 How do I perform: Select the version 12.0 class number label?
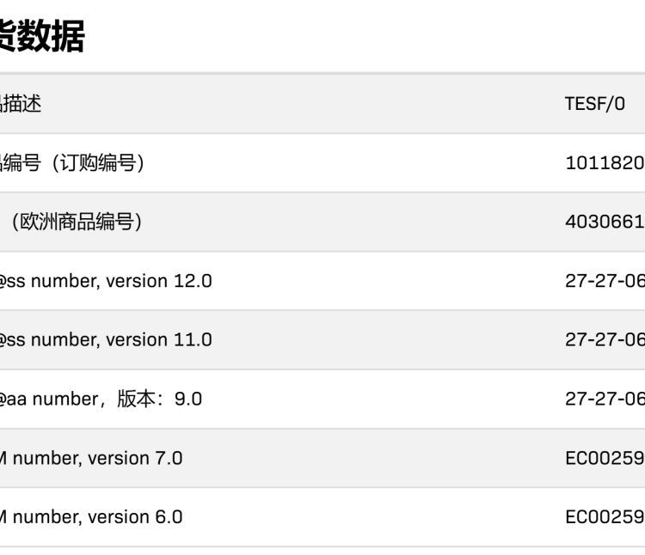(105, 281)
